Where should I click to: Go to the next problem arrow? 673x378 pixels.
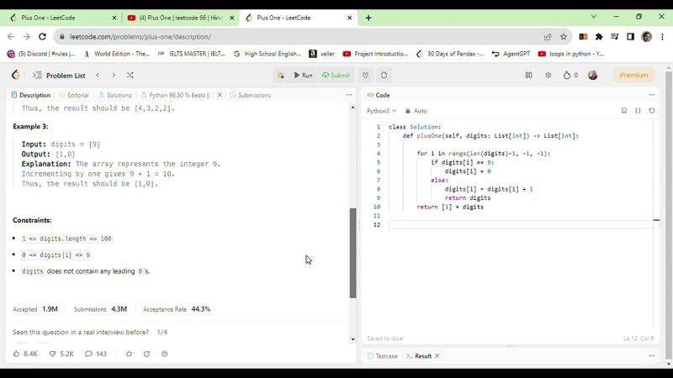tap(114, 76)
